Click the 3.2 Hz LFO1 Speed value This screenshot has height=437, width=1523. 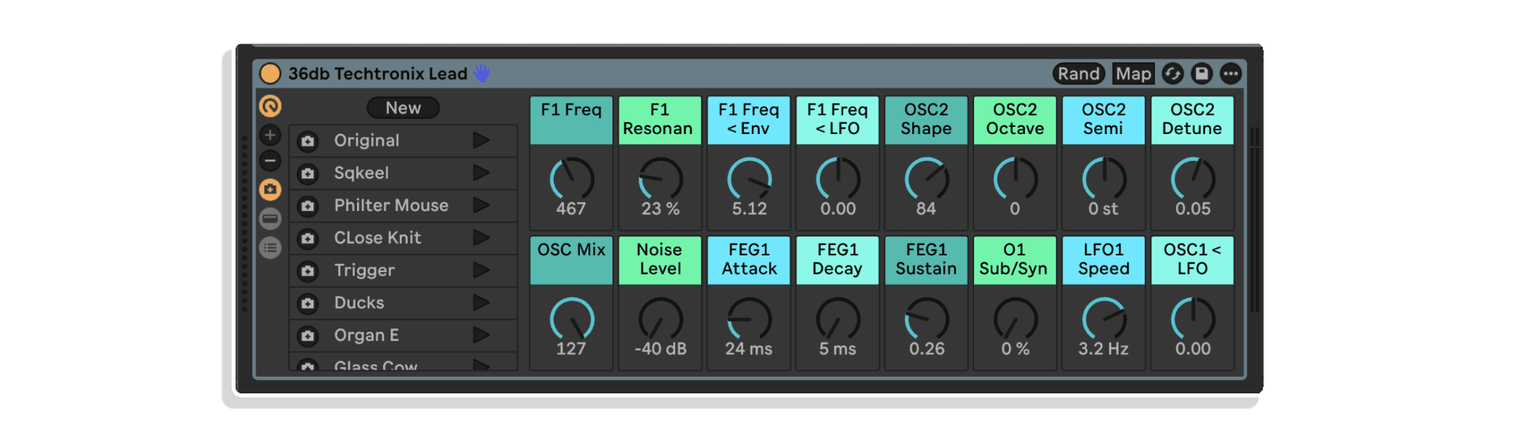pos(1103,348)
